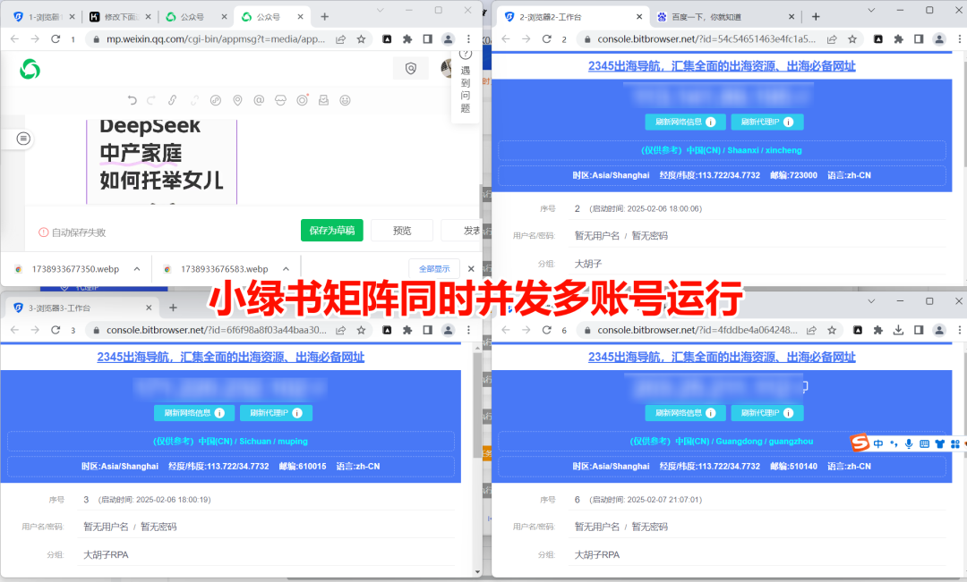Toggle bookmark star in WeChat editor address bar
This screenshot has width=967, height=582.
click(362, 38)
